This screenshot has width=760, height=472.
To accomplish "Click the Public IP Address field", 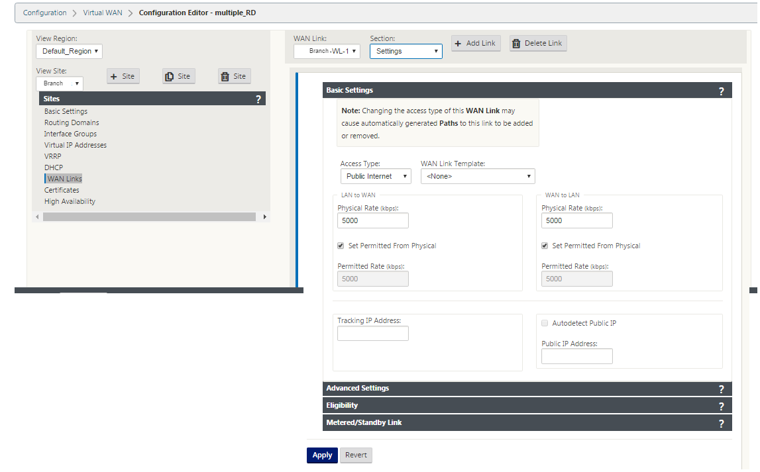I will [576, 356].
